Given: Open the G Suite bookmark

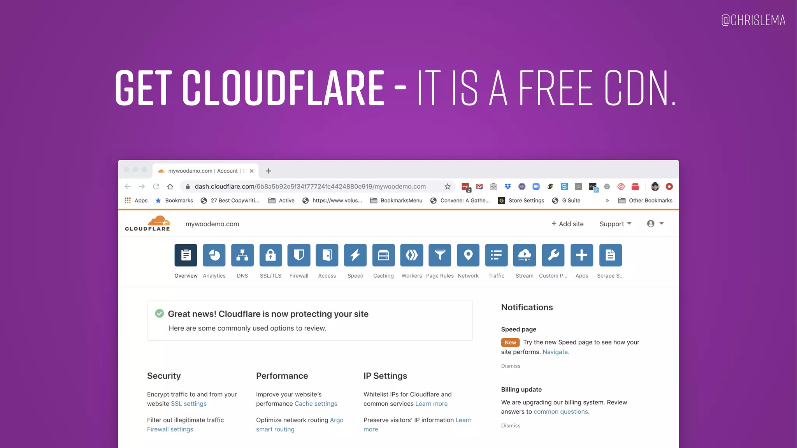Looking at the screenshot, I should 566,200.
